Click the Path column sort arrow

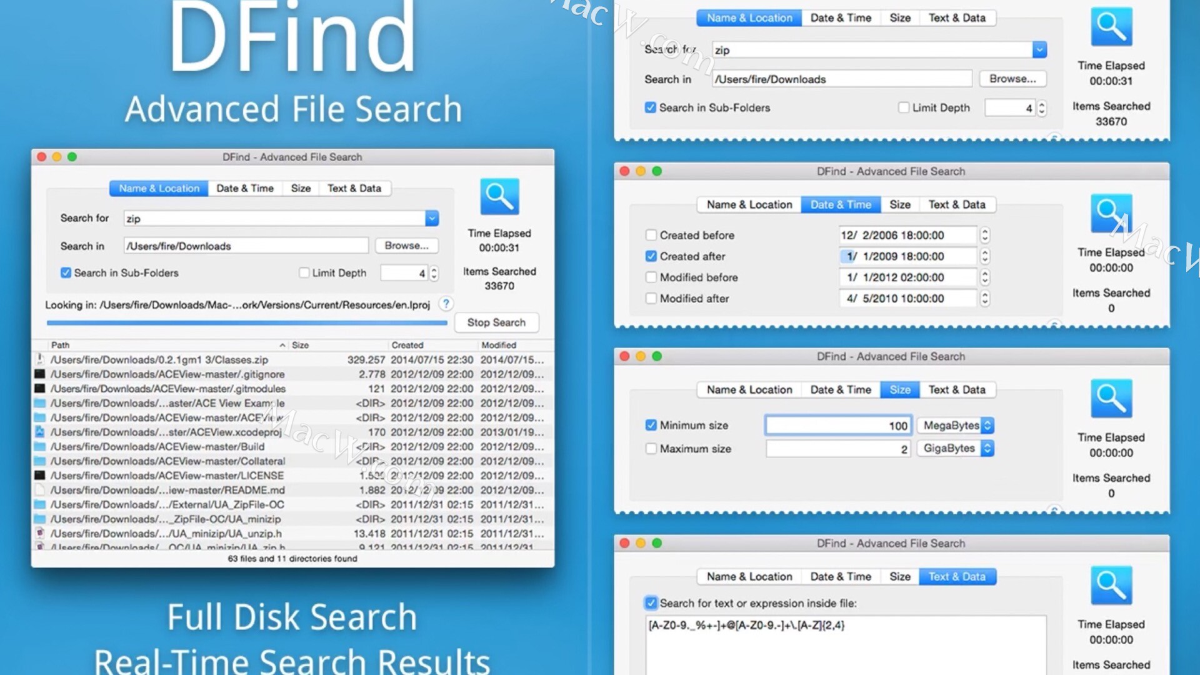[282, 345]
